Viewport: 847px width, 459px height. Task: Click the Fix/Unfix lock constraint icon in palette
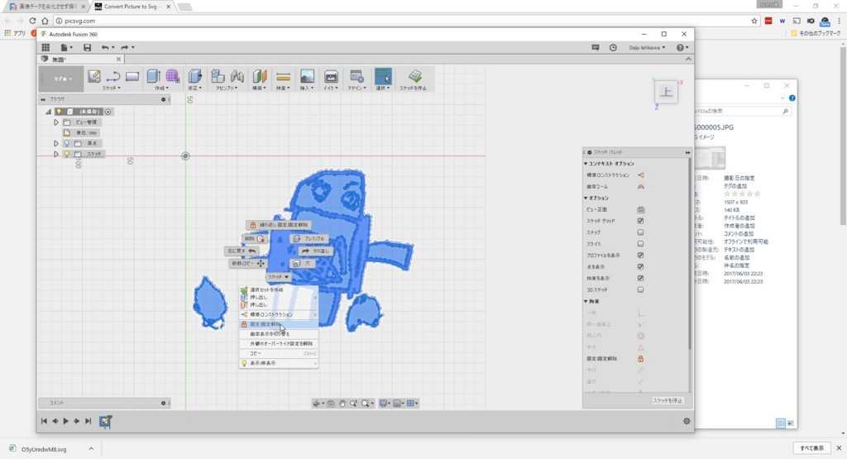point(641,359)
